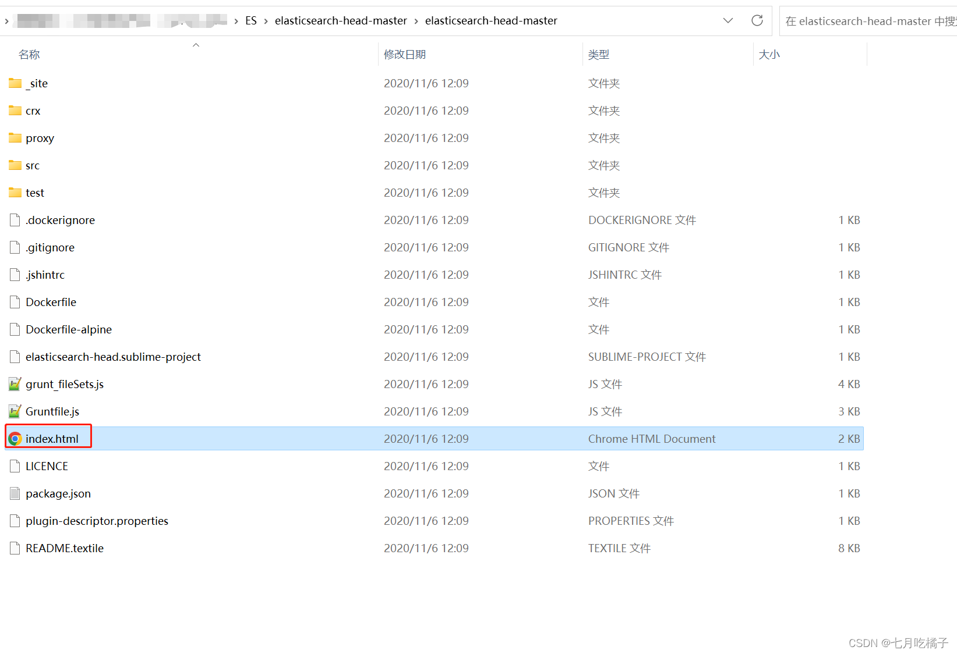Select the .dockerignore file name
Image resolution: width=957 pixels, height=654 pixels.
click(60, 220)
